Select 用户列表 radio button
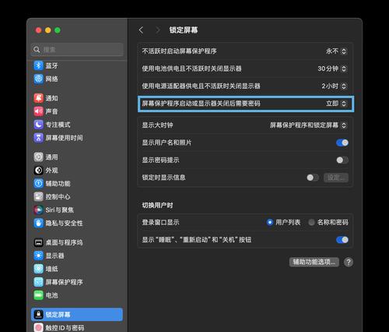Image resolution: width=389 pixels, height=332 pixels. click(x=270, y=222)
